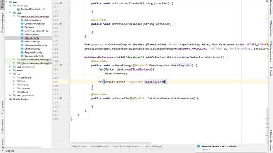Open the Build Variants tool window
The image size is (273, 153).
point(2,126)
